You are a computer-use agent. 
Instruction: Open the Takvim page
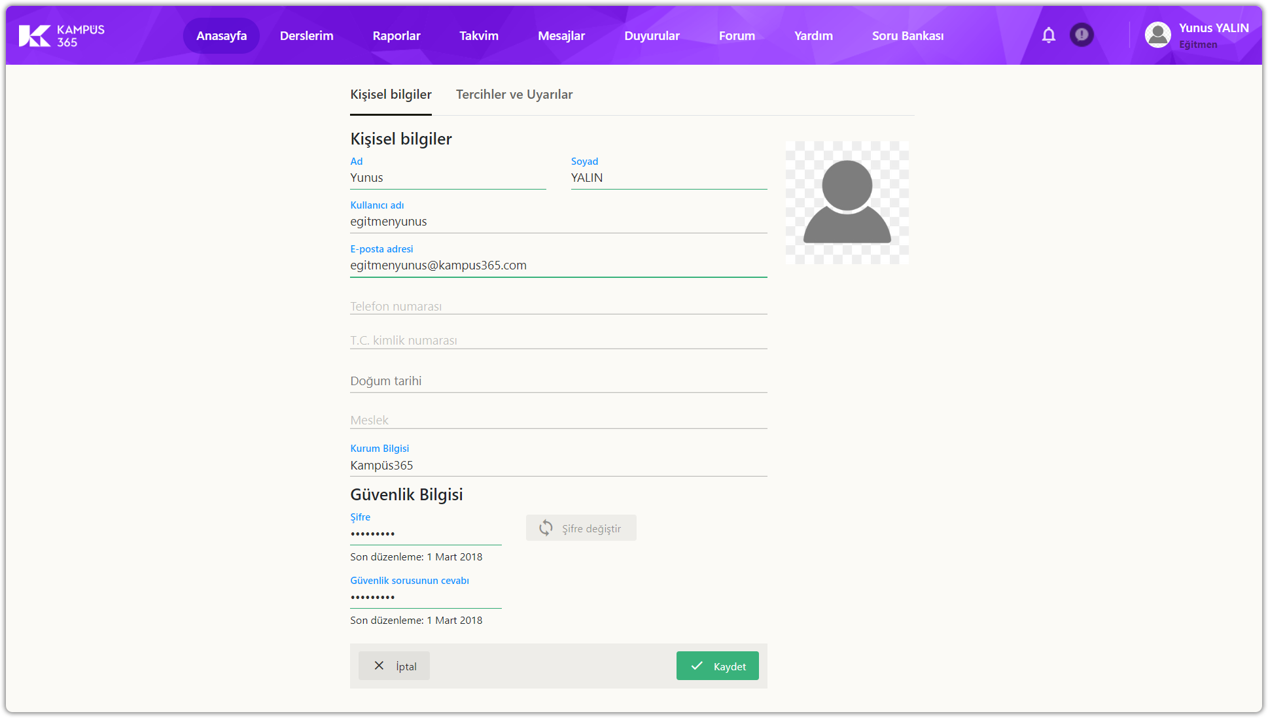478,36
